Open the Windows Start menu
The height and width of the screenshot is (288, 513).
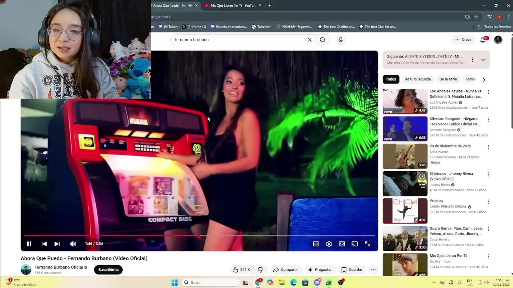(174, 282)
